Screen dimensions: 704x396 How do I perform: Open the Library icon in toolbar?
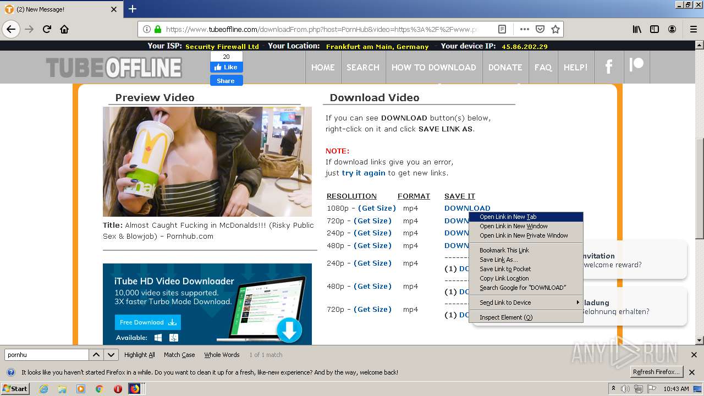637,29
